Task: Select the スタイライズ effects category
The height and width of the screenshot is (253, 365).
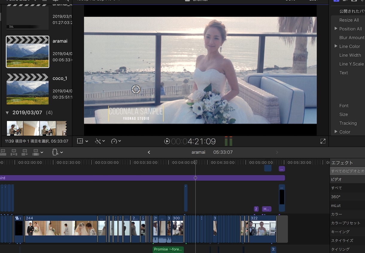Action: click(347, 241)
